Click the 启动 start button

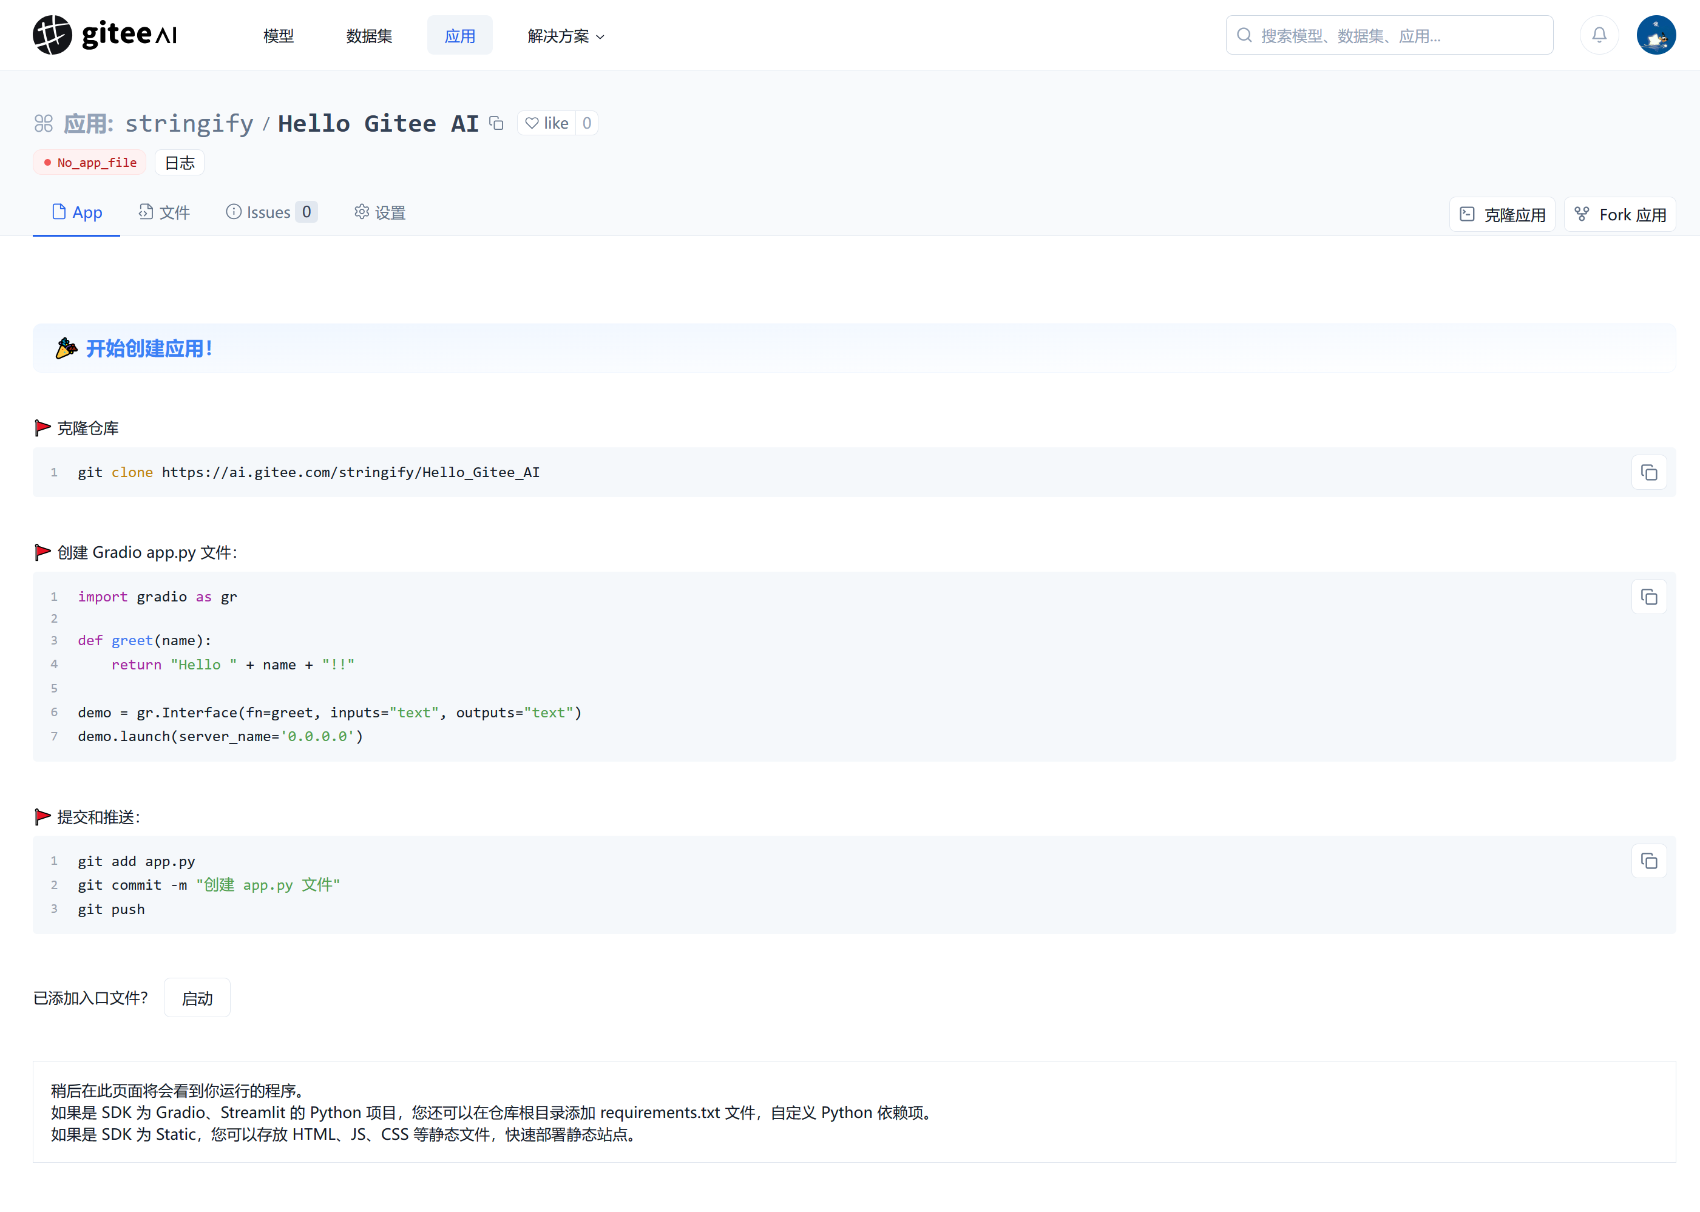click(197, 998)
